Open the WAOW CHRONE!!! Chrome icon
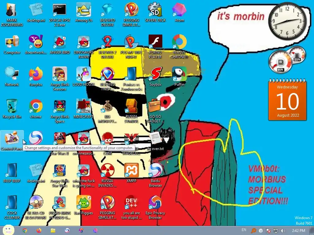This screenshot has height=235, width=314. tap(179, 47)
